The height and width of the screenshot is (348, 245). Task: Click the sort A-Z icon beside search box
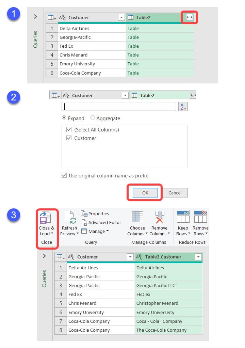point(183,107)
